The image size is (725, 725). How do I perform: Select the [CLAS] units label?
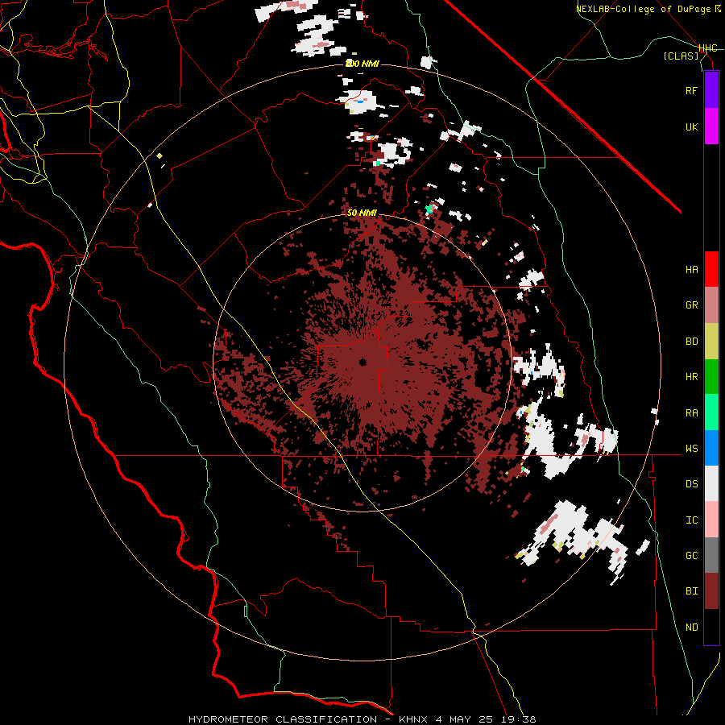(x=681, y=56)
